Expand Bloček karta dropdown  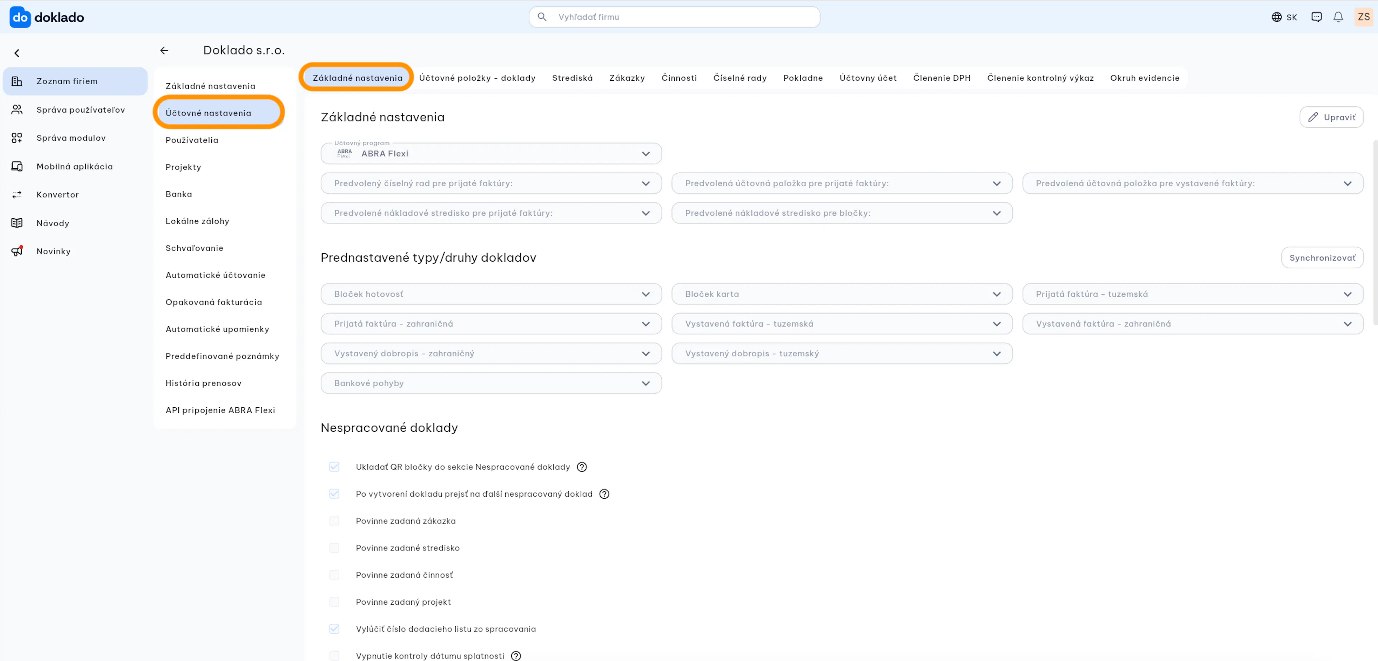(842, 294)
